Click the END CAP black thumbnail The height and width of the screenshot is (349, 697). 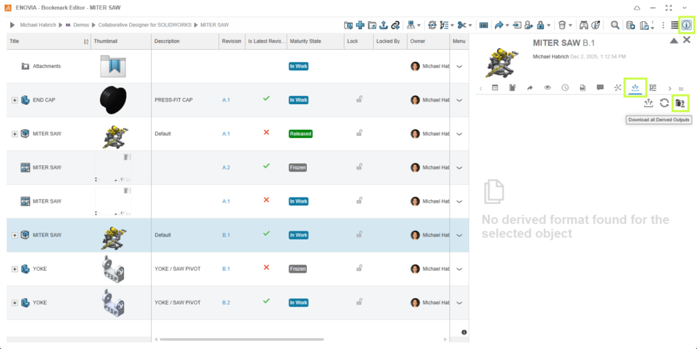113,101
